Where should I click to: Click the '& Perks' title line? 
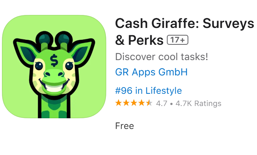click(x=139, y=40)
